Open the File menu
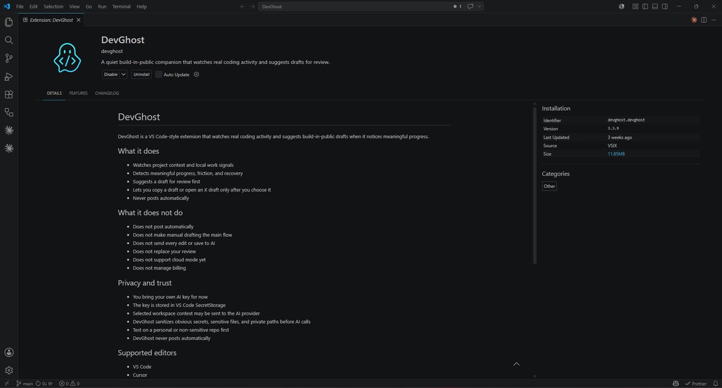Viewport: 722px width, 388px height. (20, 7)
